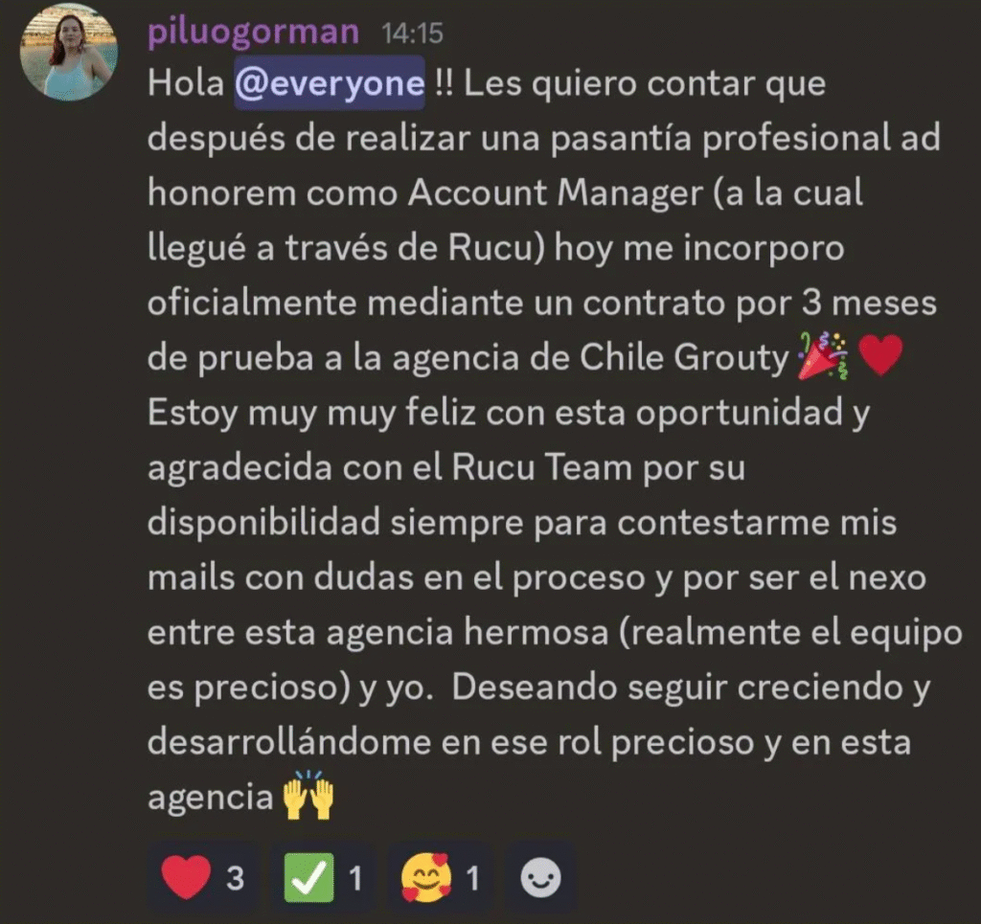Click the word "disponibilidad"
The image size is (981, 924).
pos(264,523)
